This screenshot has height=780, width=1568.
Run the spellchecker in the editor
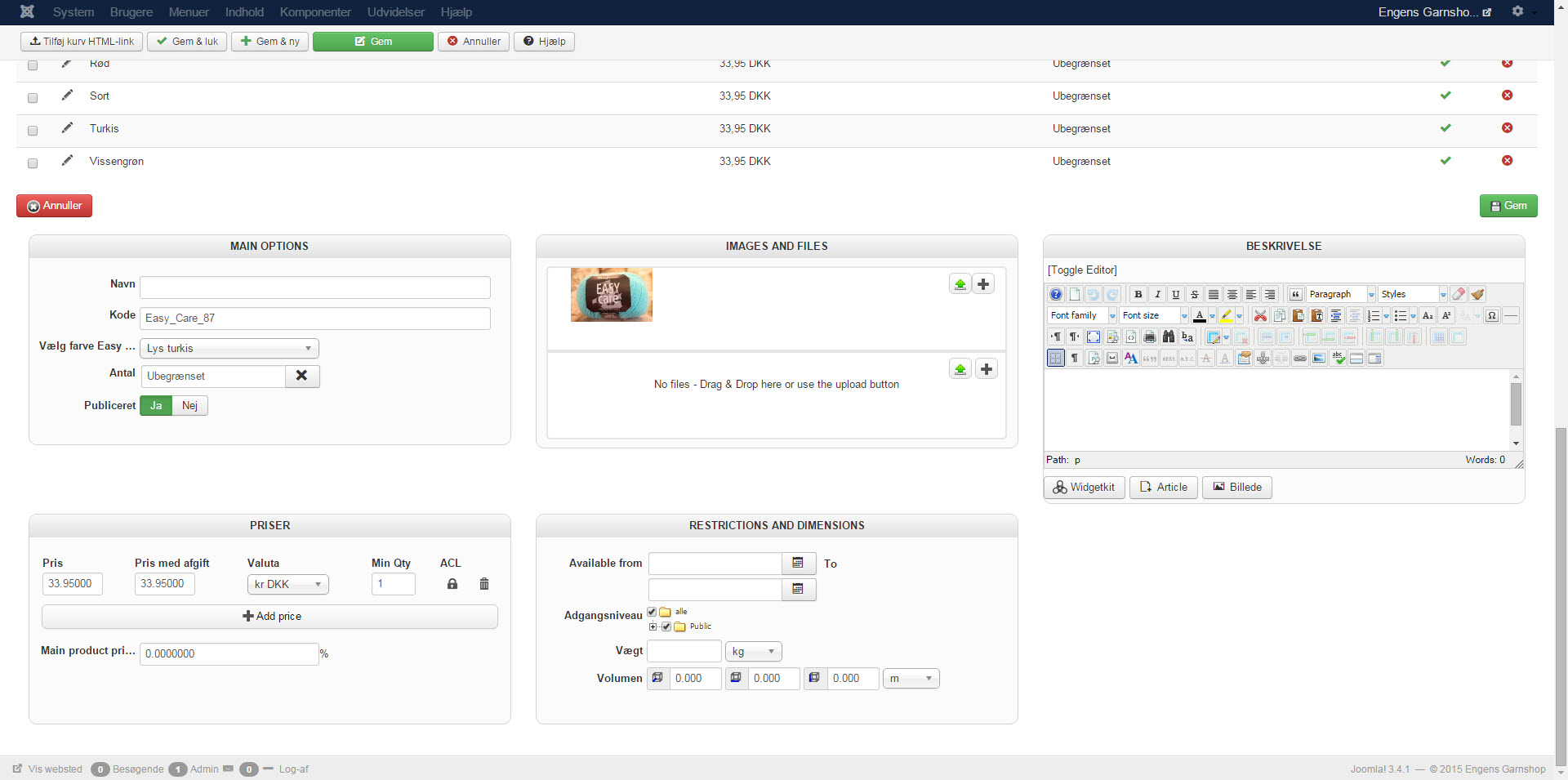click(x=1338, y=358)
